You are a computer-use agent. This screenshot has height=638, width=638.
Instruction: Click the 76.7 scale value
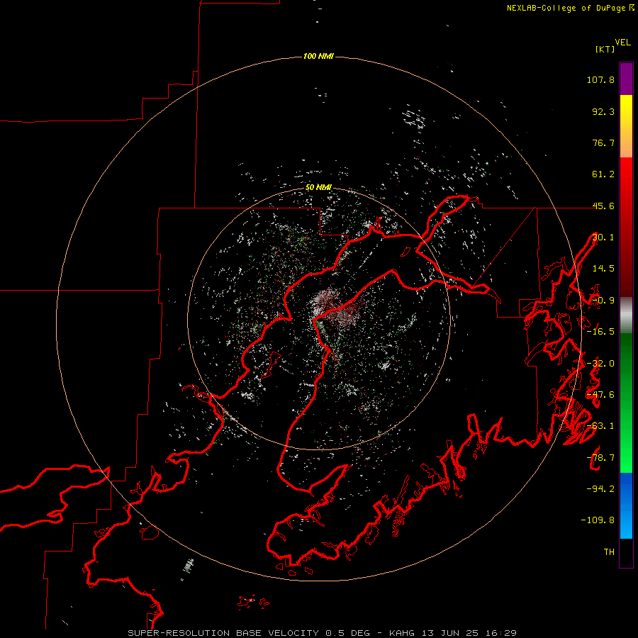tap(603, 142)
